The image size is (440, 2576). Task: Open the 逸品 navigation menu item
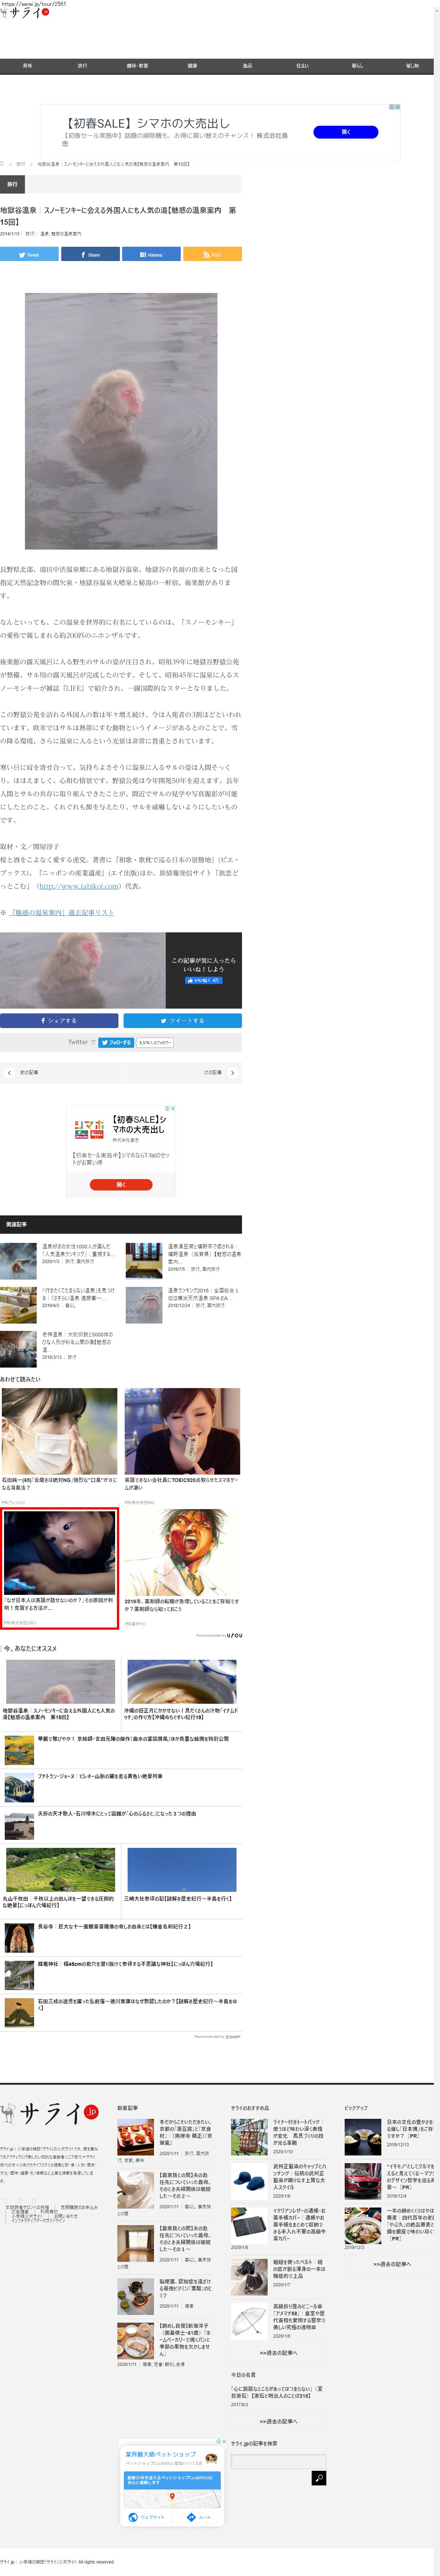click(247, 66)
